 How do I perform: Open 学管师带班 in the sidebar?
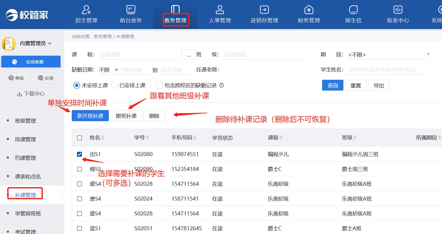pyautogui.click(x=28, y=214)
